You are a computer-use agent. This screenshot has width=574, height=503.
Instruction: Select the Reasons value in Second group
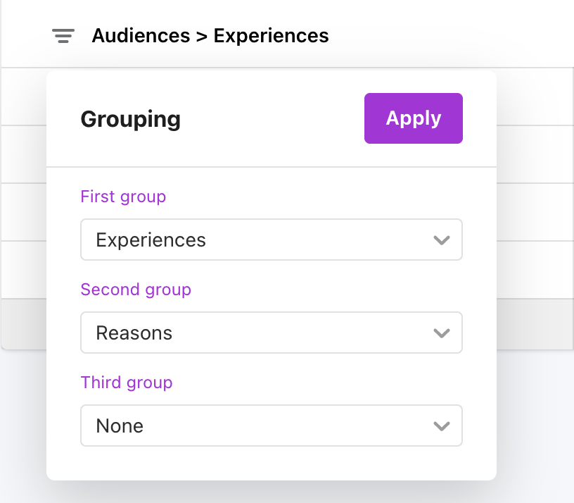coord(134,333)
